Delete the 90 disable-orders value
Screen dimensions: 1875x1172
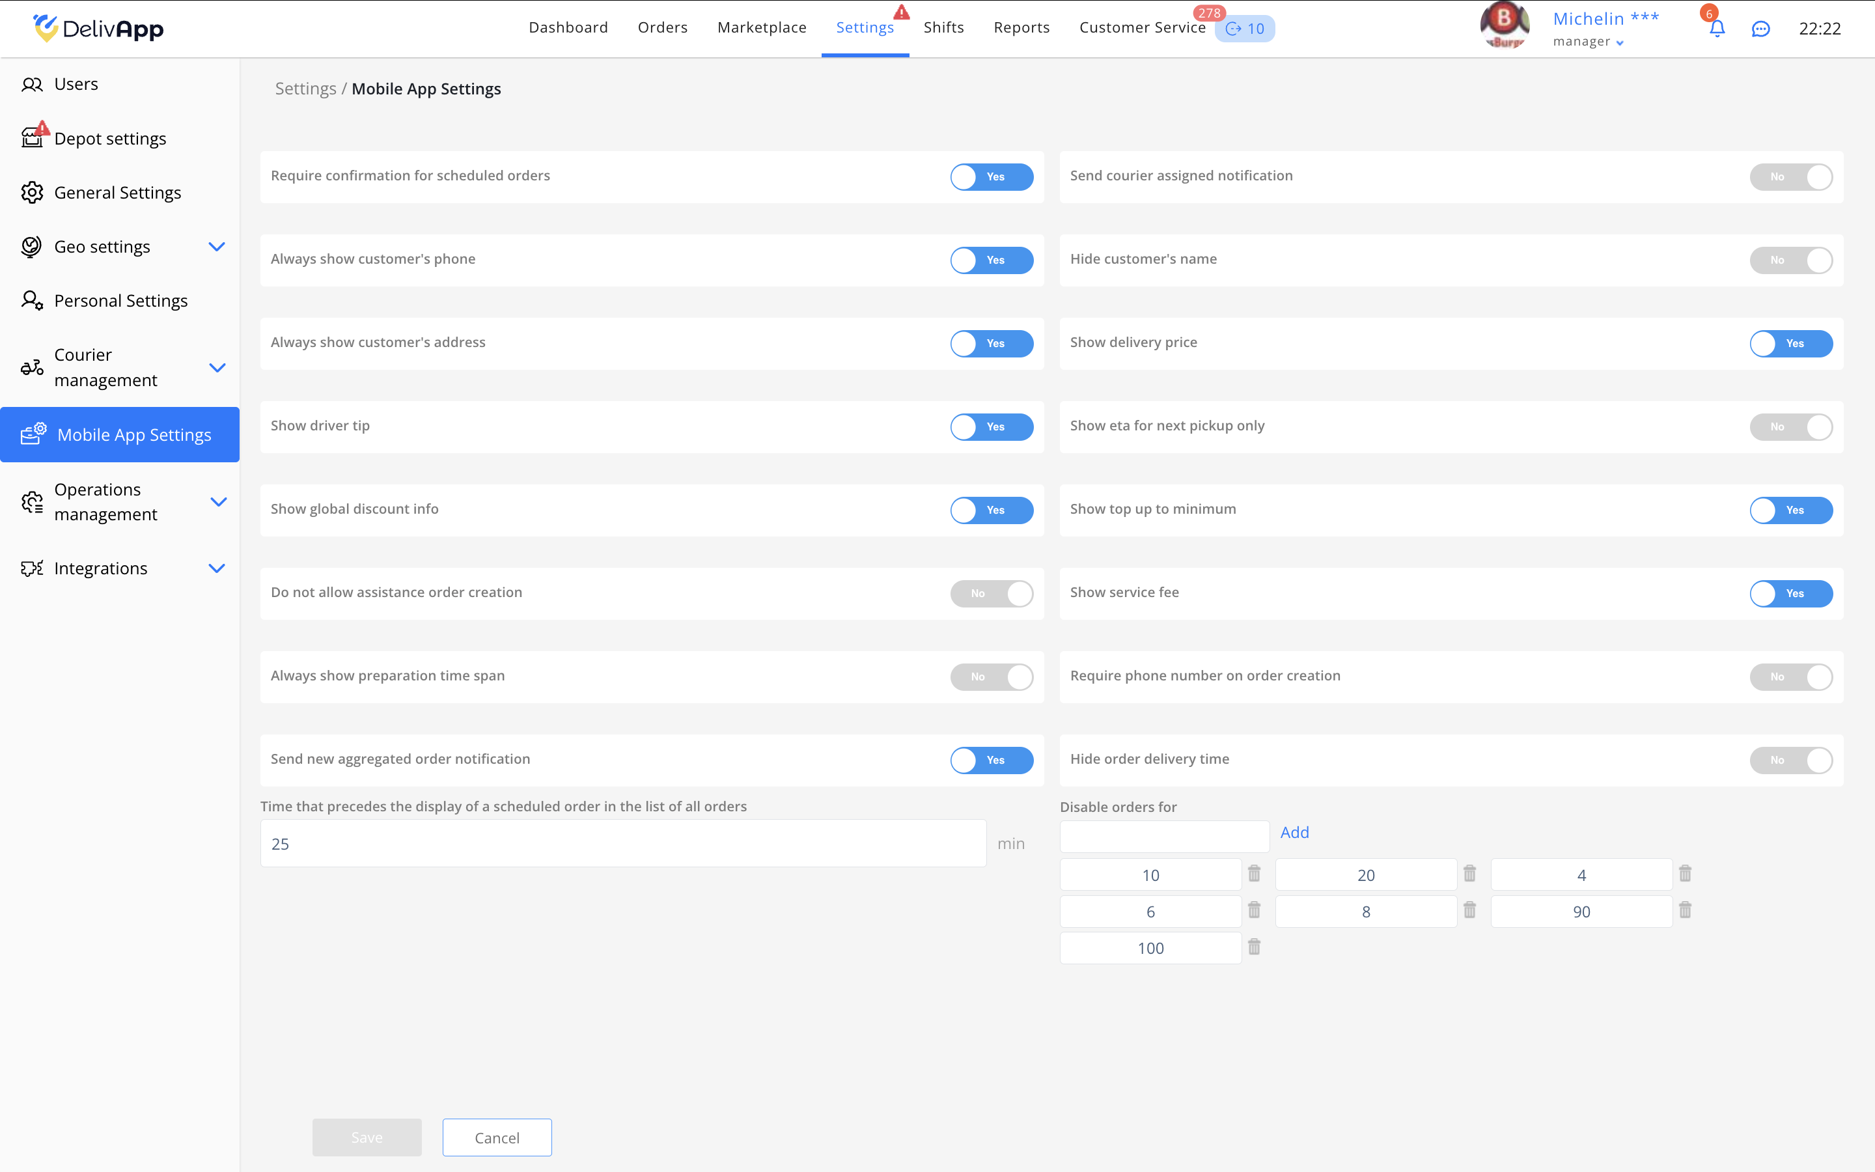point(1684,910)
